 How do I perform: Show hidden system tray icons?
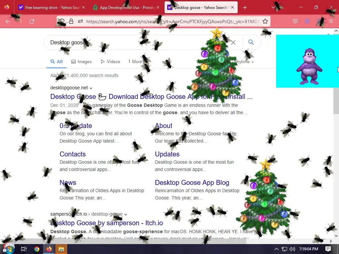coord(276,249)
